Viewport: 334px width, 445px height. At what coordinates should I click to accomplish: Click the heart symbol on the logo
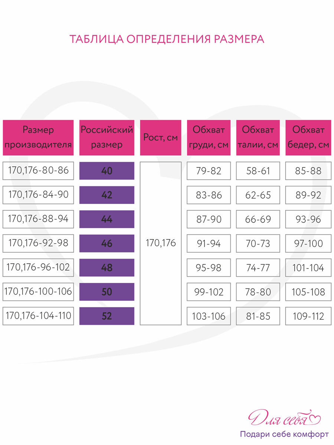click(x=314, y=418)
